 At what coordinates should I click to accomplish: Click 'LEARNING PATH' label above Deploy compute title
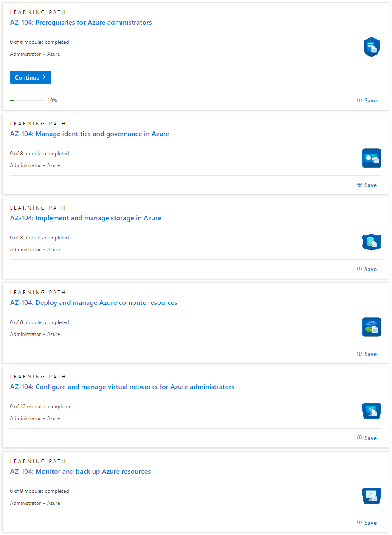click(38, 293)
